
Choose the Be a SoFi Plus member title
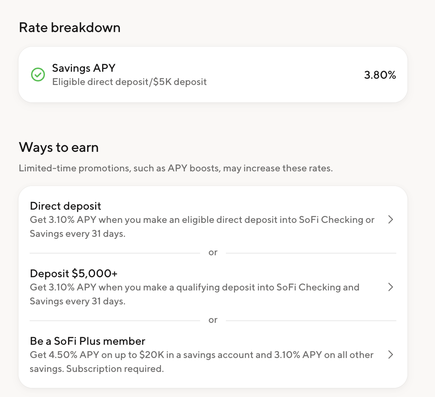87,341
